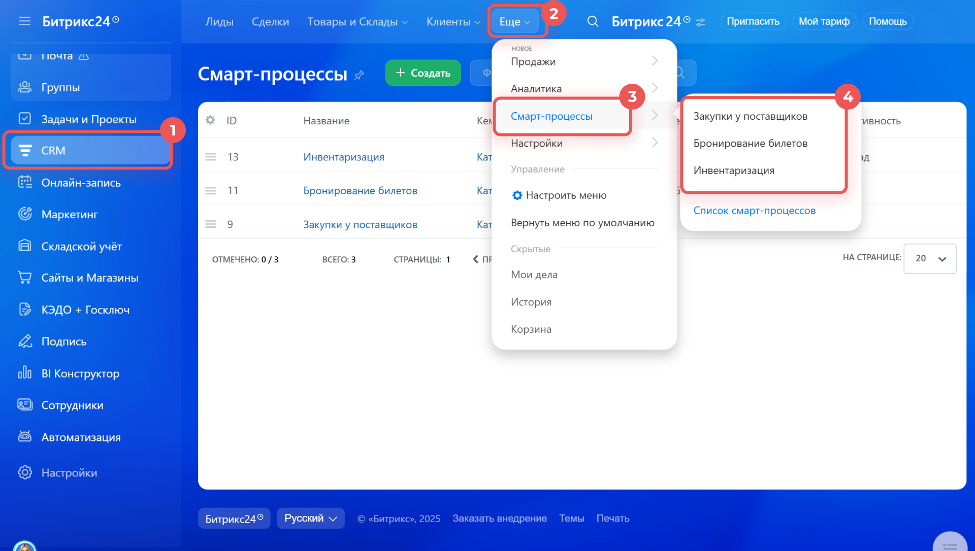This screenshot has height=551, width=975.
Task: Click the Маркетинг target icon in sidebar
Action: point(25,214)
